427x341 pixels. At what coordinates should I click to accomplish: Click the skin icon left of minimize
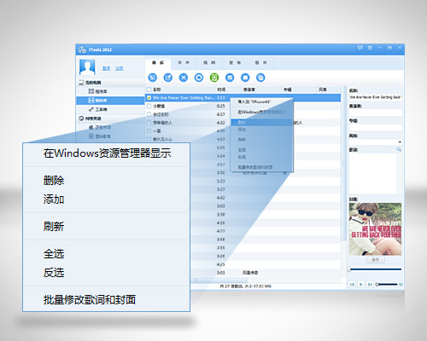click(370, 48)
